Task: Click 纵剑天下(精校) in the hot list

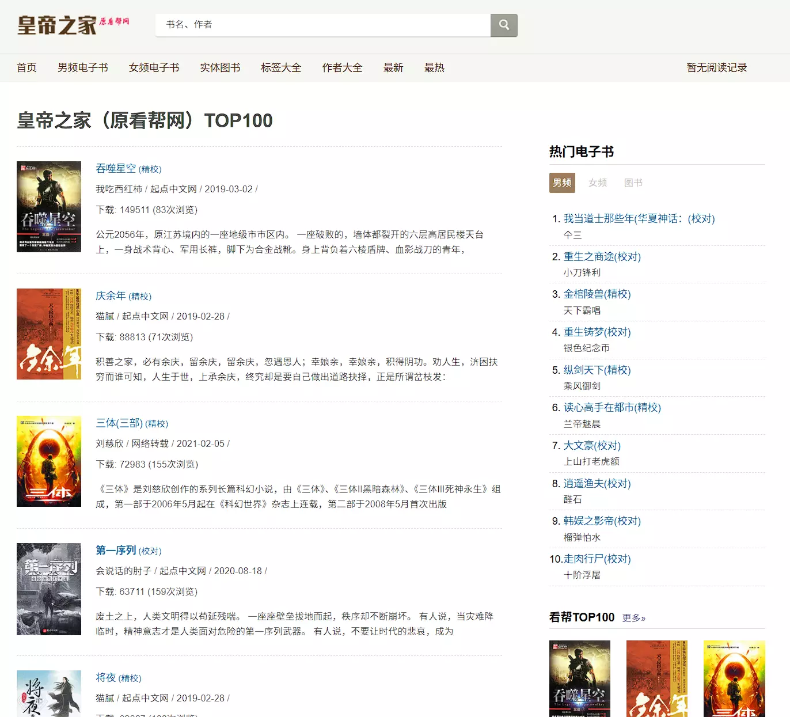Action: click(x=597, y=370)
